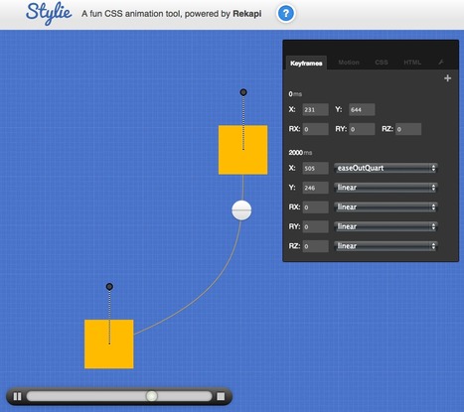Click the Stylie logo
The image size is (464, 412).
click(x=49, y=13)
